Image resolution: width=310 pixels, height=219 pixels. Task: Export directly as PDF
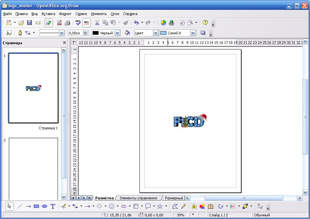59,23
